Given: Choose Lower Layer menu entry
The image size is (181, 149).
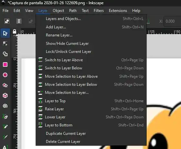Looking at the screenshot, I should click(x=91, y=117).
